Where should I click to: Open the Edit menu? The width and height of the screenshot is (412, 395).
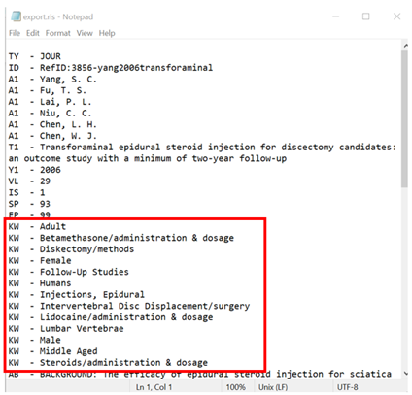click(33, 33)
